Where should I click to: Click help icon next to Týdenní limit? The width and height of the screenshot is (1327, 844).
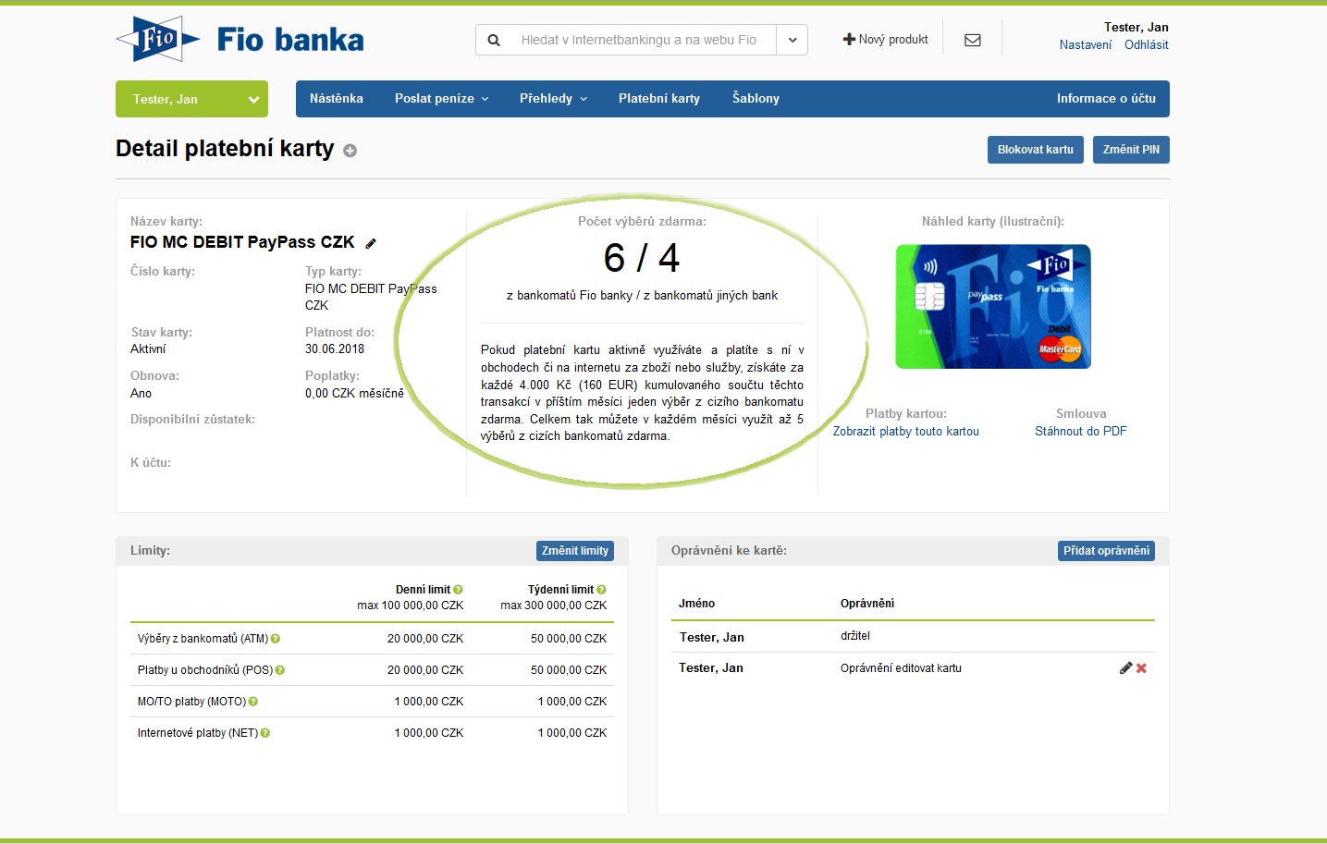point(601,590)
